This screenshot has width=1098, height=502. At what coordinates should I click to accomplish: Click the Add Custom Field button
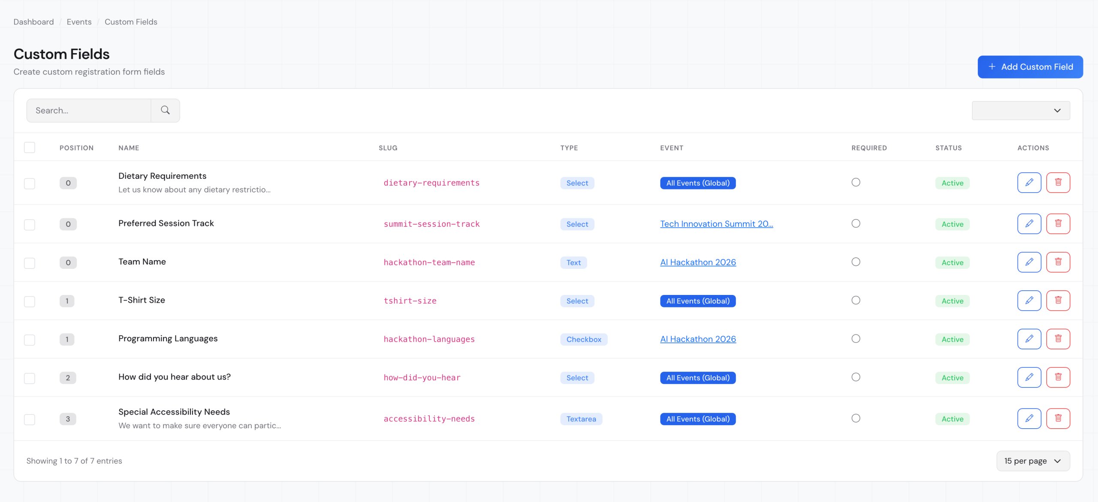[x=1030, y=67]
